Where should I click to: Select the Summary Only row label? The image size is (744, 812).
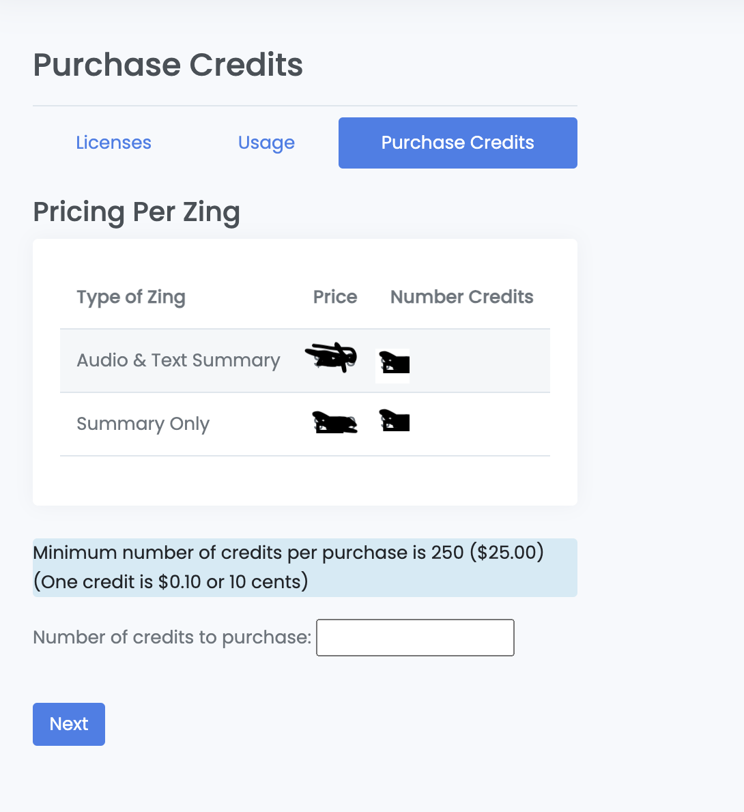point(143,424)
